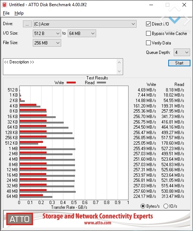Screen dimensions: 193x231
Task: Click the 4 KB row label
Action: [x=14, y=106]
